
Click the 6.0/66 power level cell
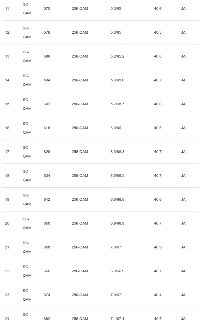tap(115, 128)
